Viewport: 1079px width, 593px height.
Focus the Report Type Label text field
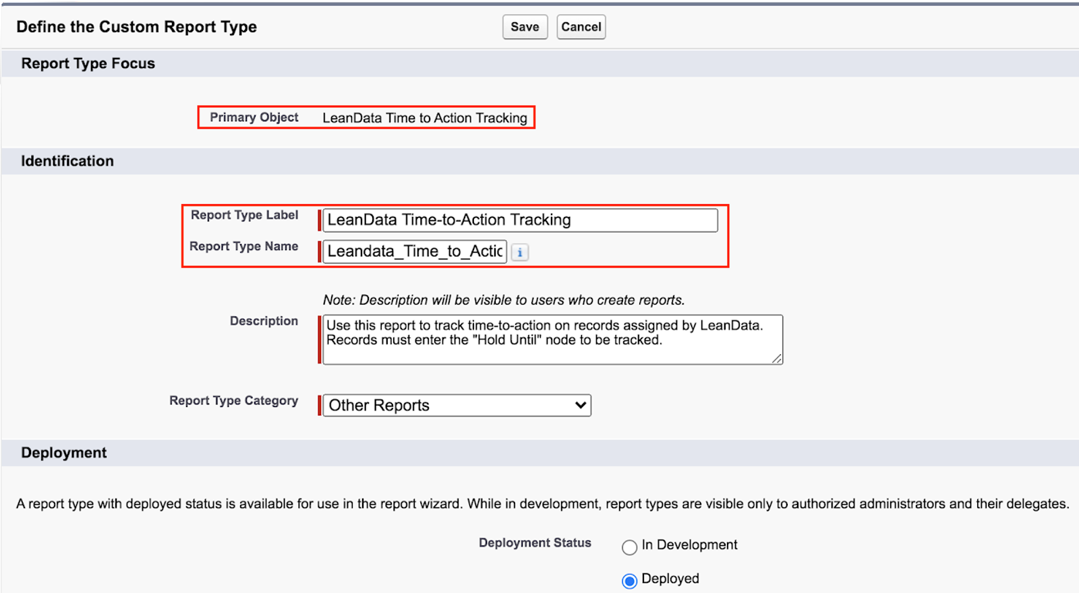[x=520, y=220]
